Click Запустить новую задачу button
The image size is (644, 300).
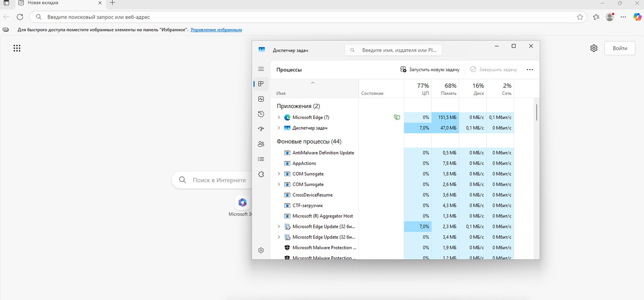click(x=430, y=70)
